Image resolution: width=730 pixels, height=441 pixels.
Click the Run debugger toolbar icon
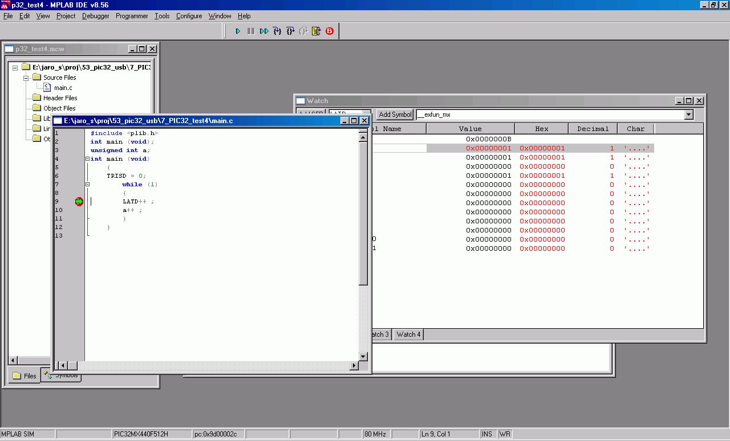tap(238, 31)
